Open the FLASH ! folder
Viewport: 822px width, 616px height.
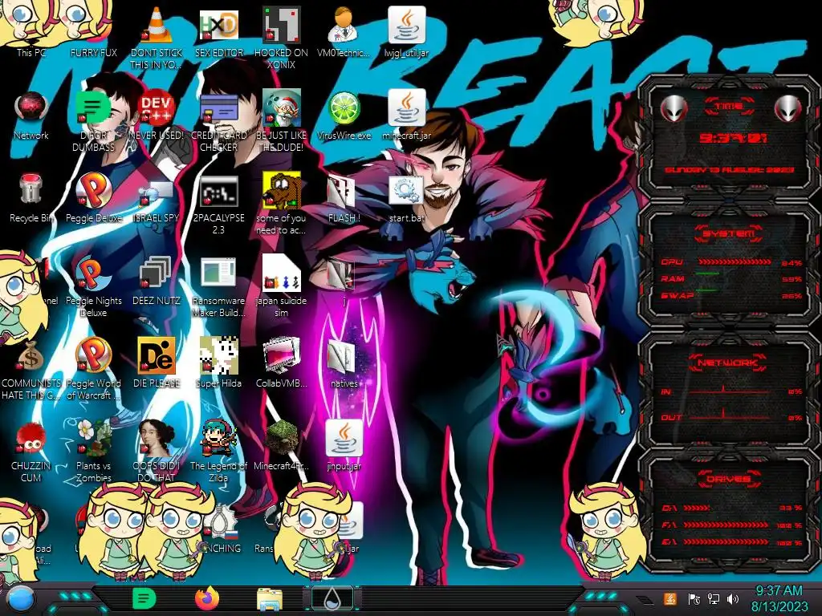(342, 191)
